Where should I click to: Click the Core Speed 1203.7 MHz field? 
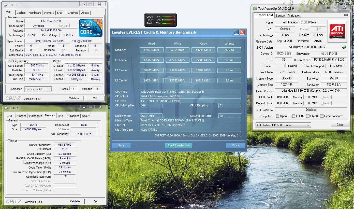click(x=37, y=66)
